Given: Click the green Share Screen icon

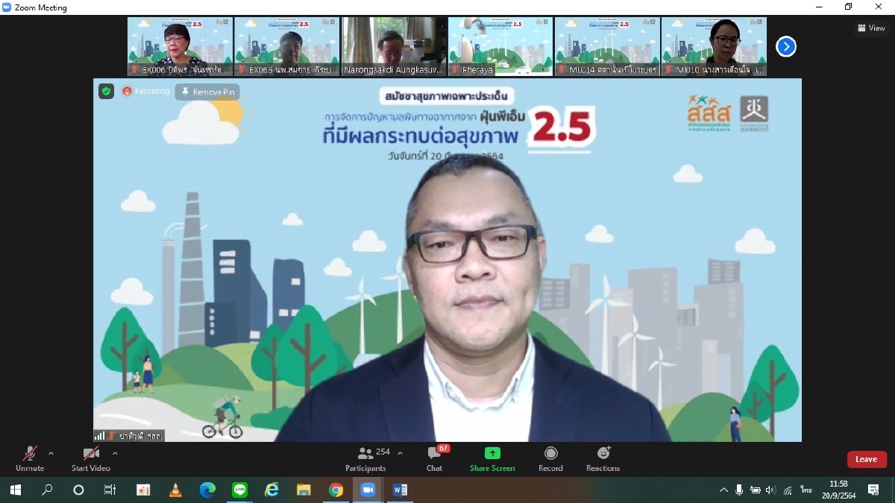Looking at the screenshot, I should click(492, 453).
